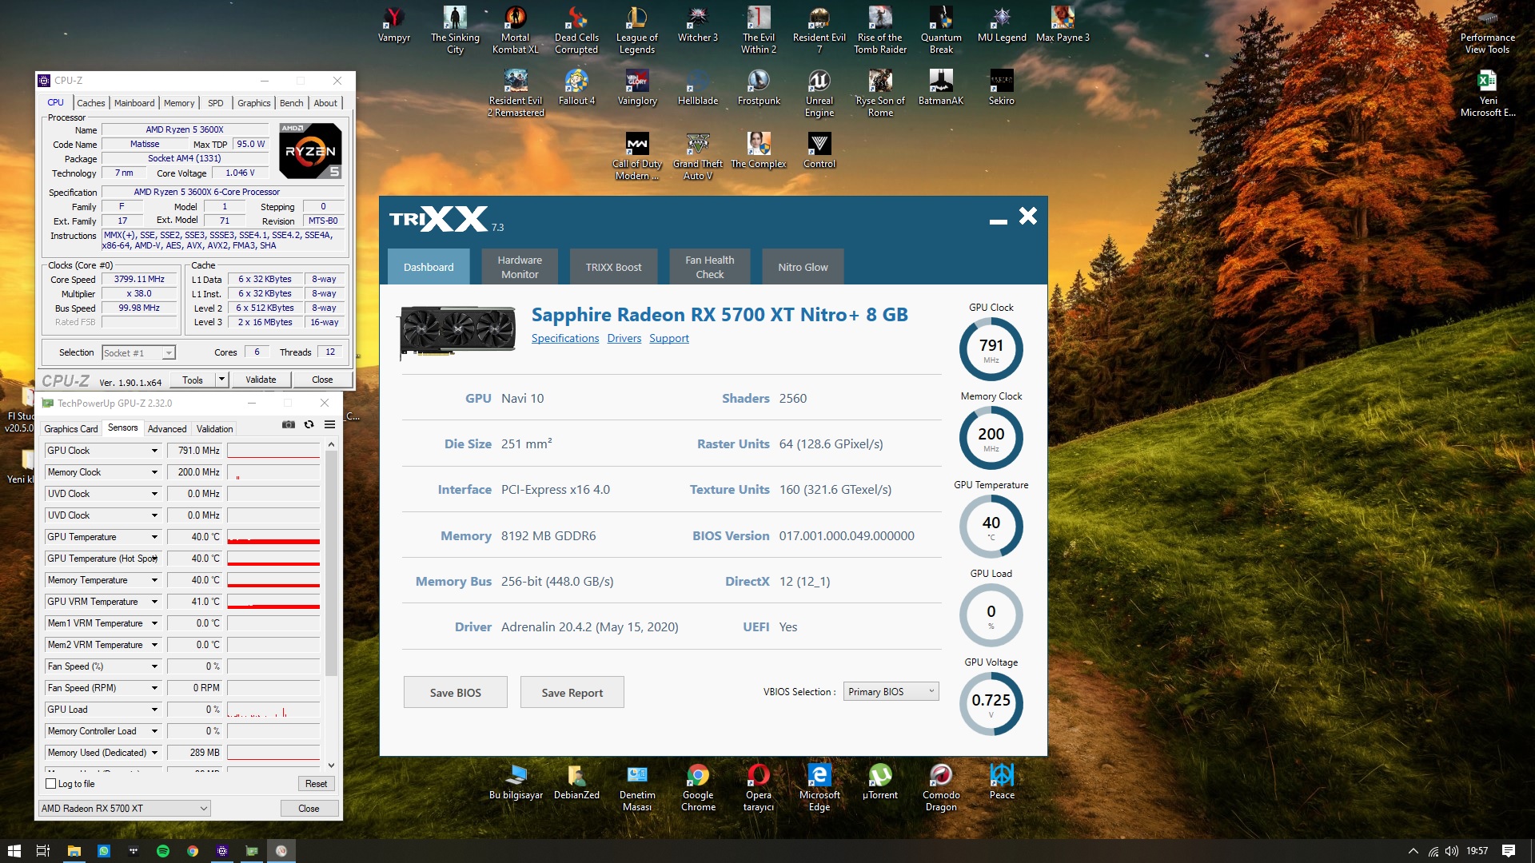Open the Specifications link in TRIXX
This screenshot has width=1535, height=863.
[x=564, y=338]
